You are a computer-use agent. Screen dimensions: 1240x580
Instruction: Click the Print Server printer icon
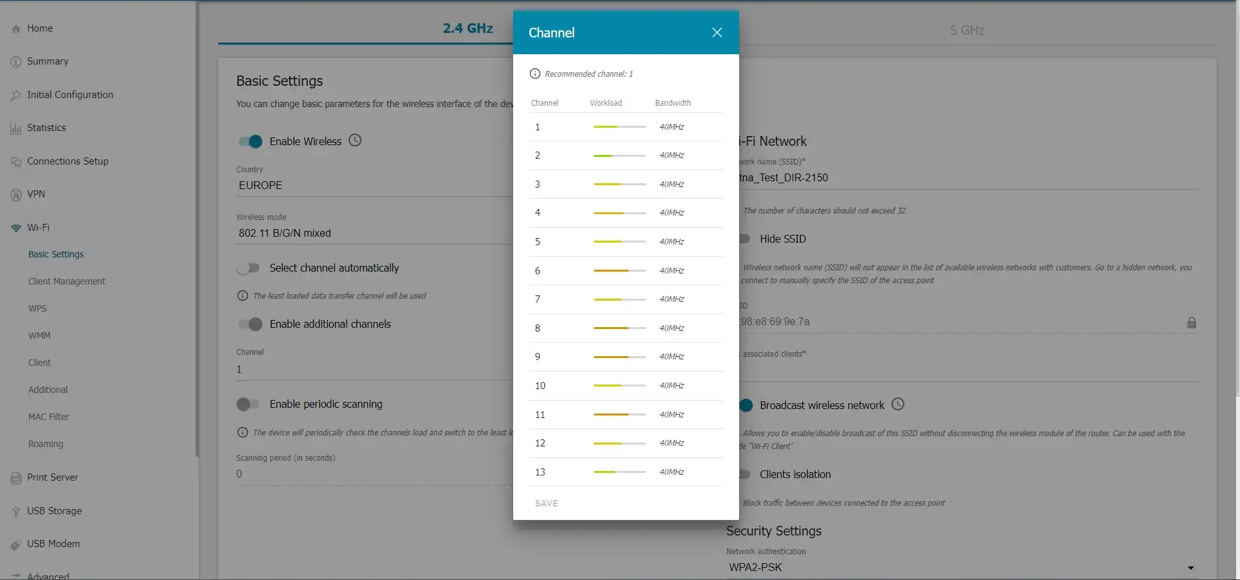pos(16,478)
